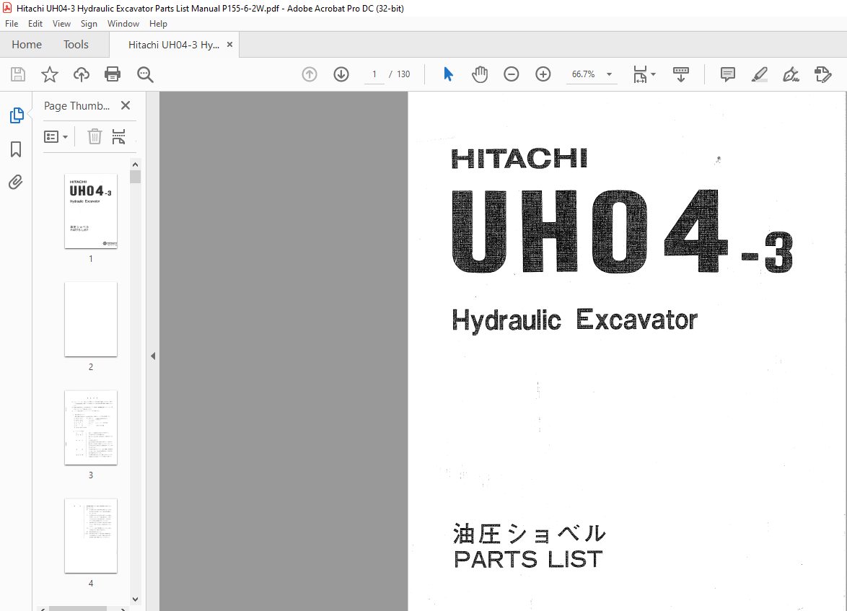Open the Help menu
Screen dimensions: 847x611
[158, 24]
